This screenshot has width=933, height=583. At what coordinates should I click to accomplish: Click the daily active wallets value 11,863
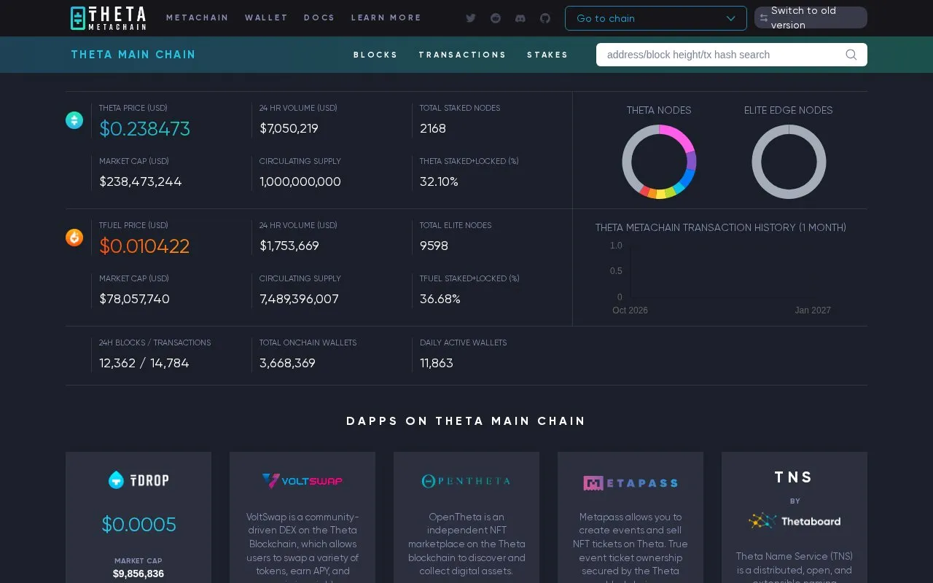(x=437, y=364)
